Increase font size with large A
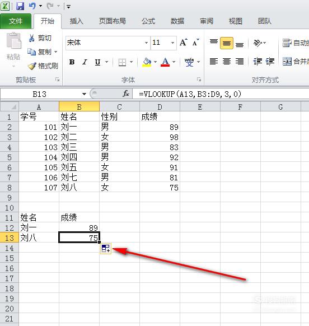This screenshot has height=326, width=309. [183, 43]
